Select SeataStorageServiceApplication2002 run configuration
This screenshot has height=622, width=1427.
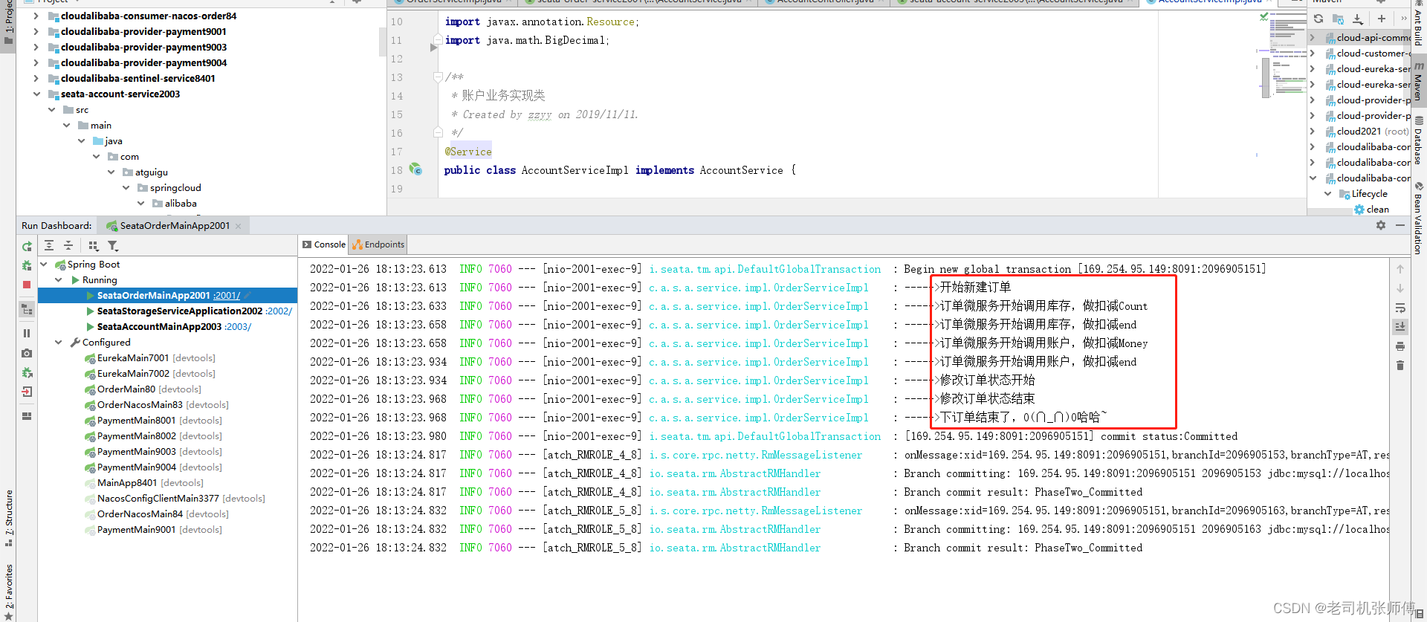(x=180, y=311)
